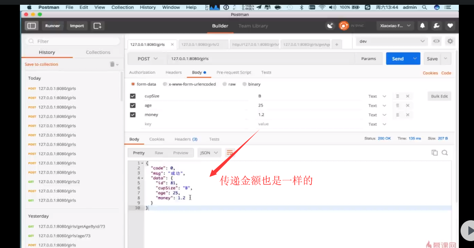Open the Text type dropdown for money
The image size is (474, 248).
[377, 115]
